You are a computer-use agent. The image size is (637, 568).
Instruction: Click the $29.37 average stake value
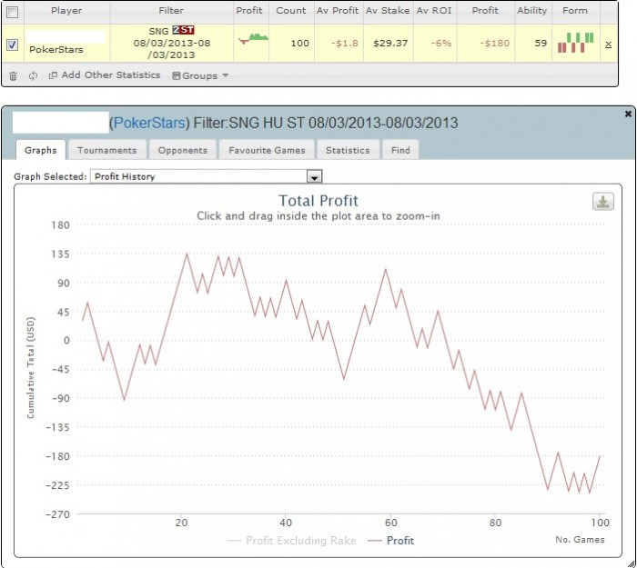click(390, 43)
